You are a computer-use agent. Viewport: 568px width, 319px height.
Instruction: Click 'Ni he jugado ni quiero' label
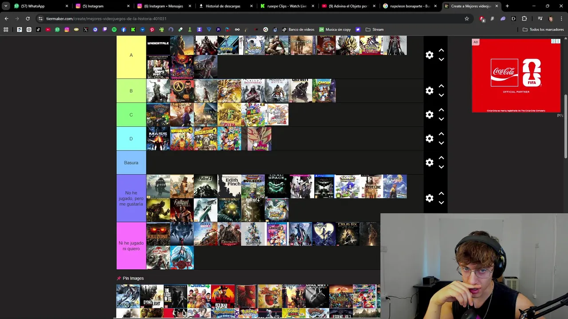click(x=131, y=246)
